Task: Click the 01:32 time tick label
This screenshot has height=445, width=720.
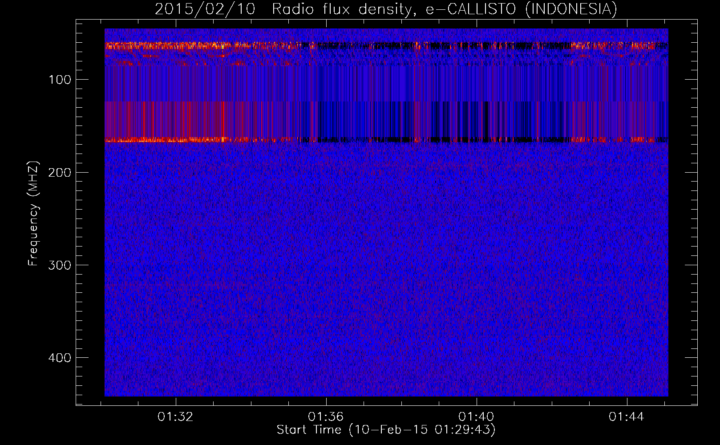Action: (176, 417)
